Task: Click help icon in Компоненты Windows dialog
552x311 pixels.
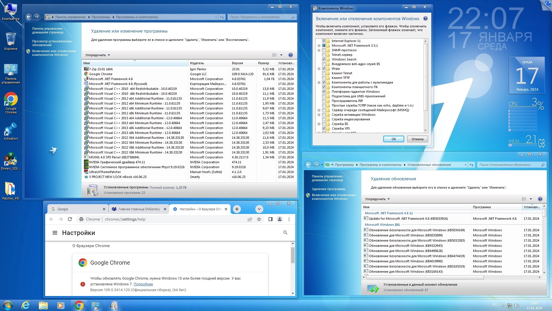Action: tap(425, 19)
